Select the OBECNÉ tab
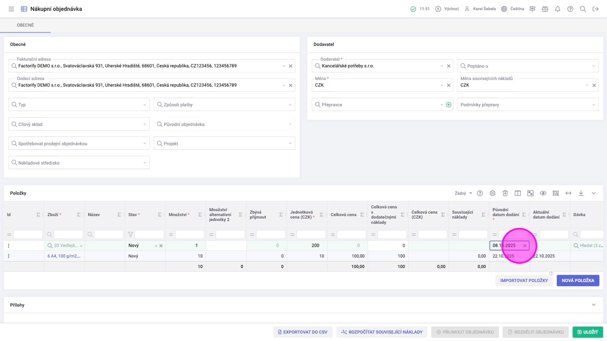The image size is (607, 341). coord(25,25)
